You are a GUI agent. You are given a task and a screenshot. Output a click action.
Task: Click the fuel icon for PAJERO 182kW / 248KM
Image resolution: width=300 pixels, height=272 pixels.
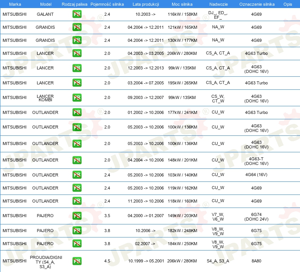[77, 231]
